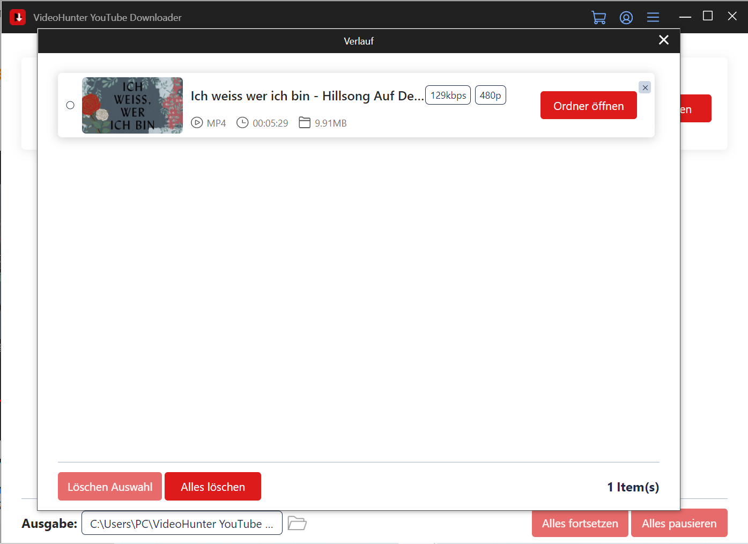This screenshot has height=544, width=748.
Task: Click the Ausgabe label
Action: click(x=49, y=524)
